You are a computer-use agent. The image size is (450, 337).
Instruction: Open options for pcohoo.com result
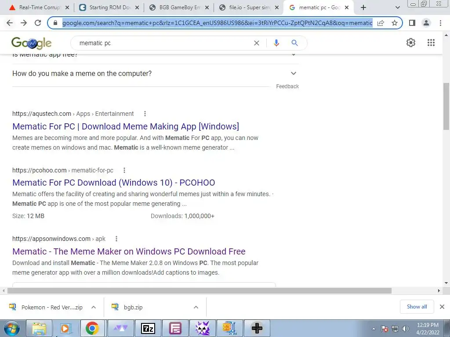pyautogui.click(x=124, y=170)
